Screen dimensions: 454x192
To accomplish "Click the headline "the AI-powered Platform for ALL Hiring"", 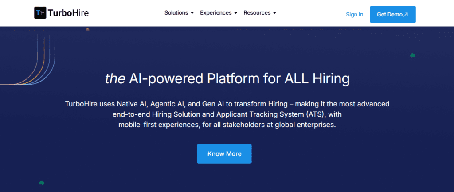I will 227,79.
